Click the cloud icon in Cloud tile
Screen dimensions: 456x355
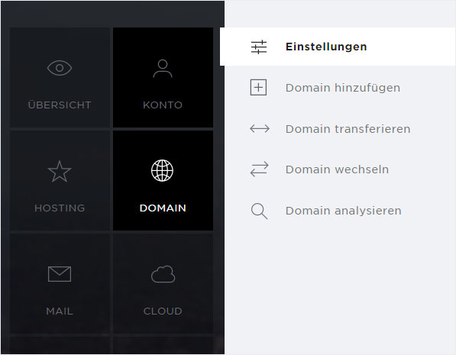pyautogui.click(x=163, y=274)
